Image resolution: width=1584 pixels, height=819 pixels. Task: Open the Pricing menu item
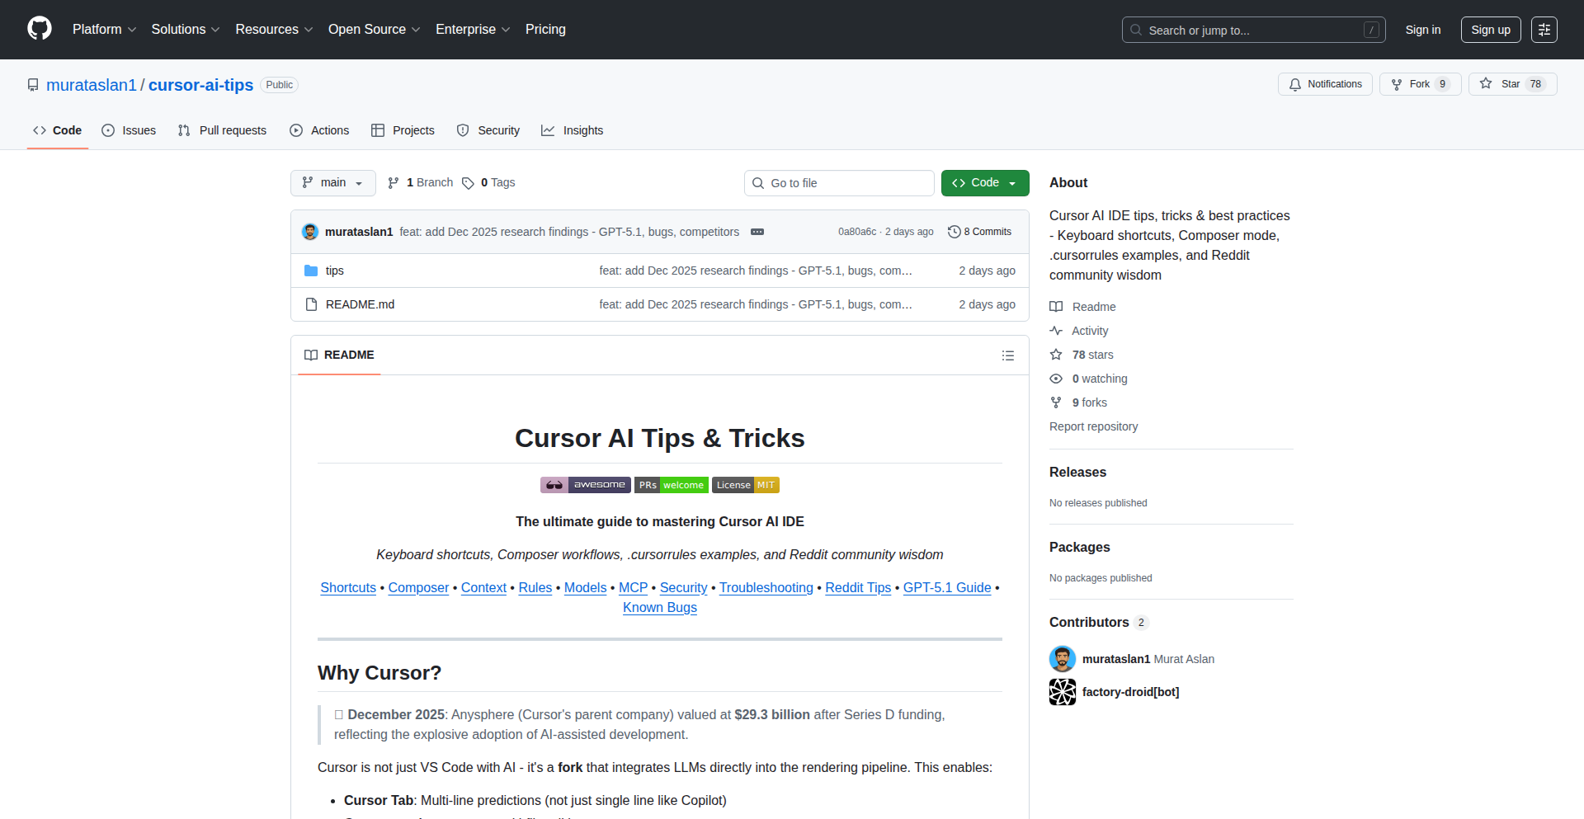(x=544, y=29)
